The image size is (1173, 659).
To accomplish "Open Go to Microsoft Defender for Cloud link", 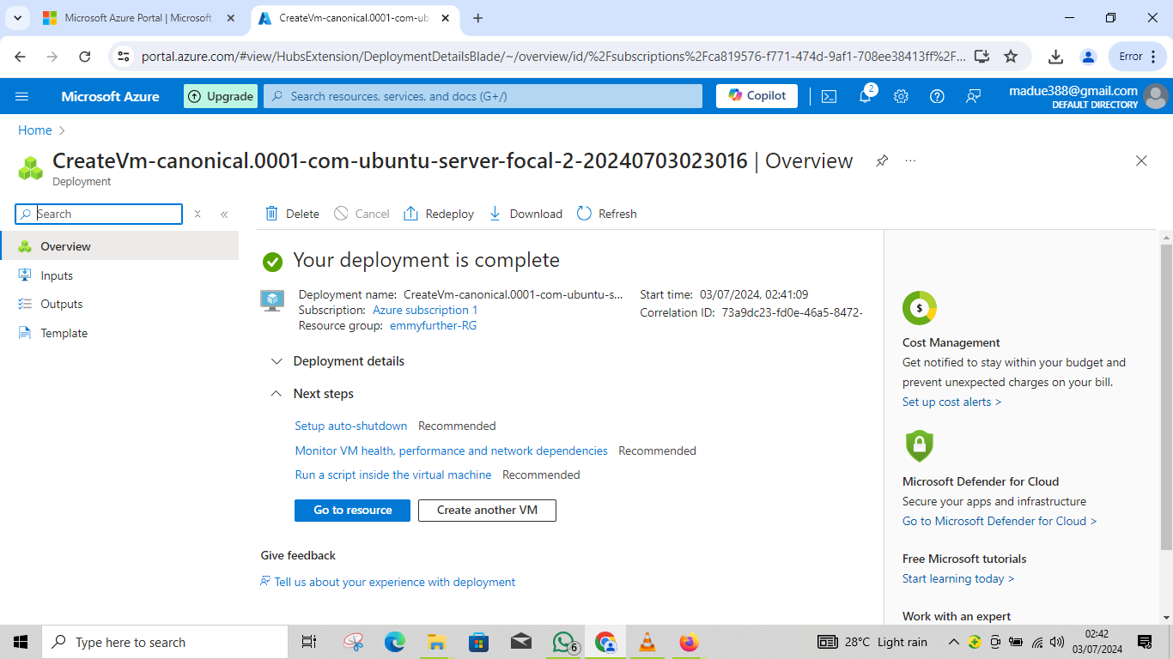I will pos(1000,521).
